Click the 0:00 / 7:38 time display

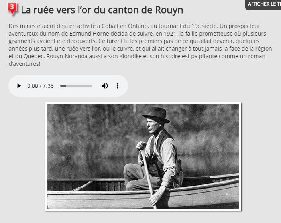pyautogui.click(x=41, y=86)
